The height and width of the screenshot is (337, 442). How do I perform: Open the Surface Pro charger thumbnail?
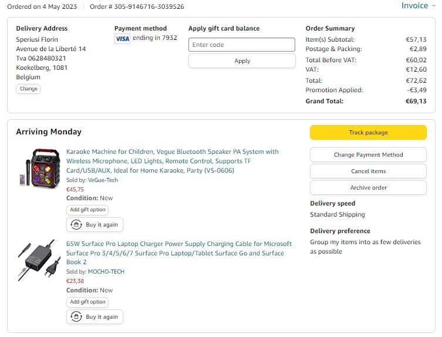[x=38, y=259]
